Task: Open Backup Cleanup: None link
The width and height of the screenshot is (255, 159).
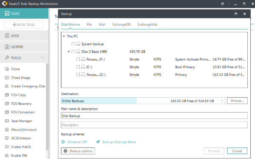Action: click(x=119, y=142)
